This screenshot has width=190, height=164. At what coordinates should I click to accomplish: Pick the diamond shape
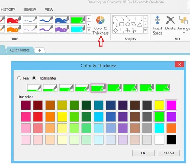[x=116, y=31]
